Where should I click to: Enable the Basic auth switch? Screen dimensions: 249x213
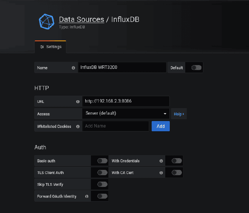pyautogui.click(x=102, y=161)
